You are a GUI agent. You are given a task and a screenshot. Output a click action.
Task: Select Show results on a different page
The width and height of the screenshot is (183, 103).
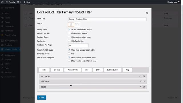69,61
